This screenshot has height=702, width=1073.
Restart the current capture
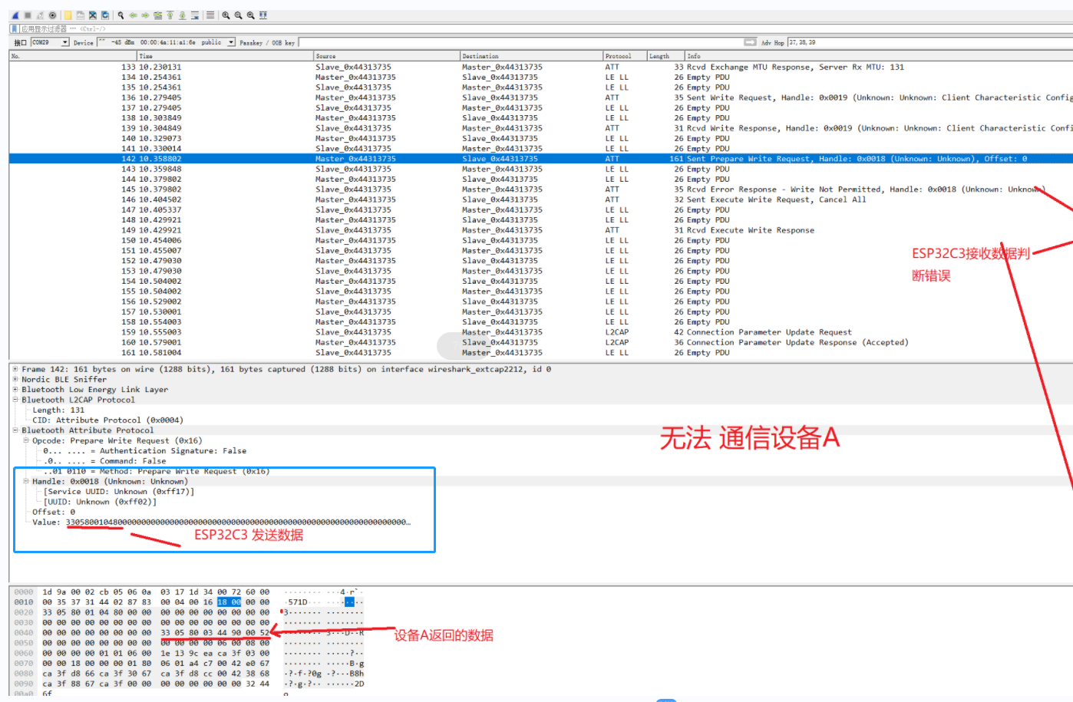click(40, 15)
